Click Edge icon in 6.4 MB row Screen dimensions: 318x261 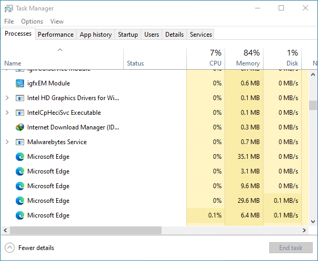(20, 215)
